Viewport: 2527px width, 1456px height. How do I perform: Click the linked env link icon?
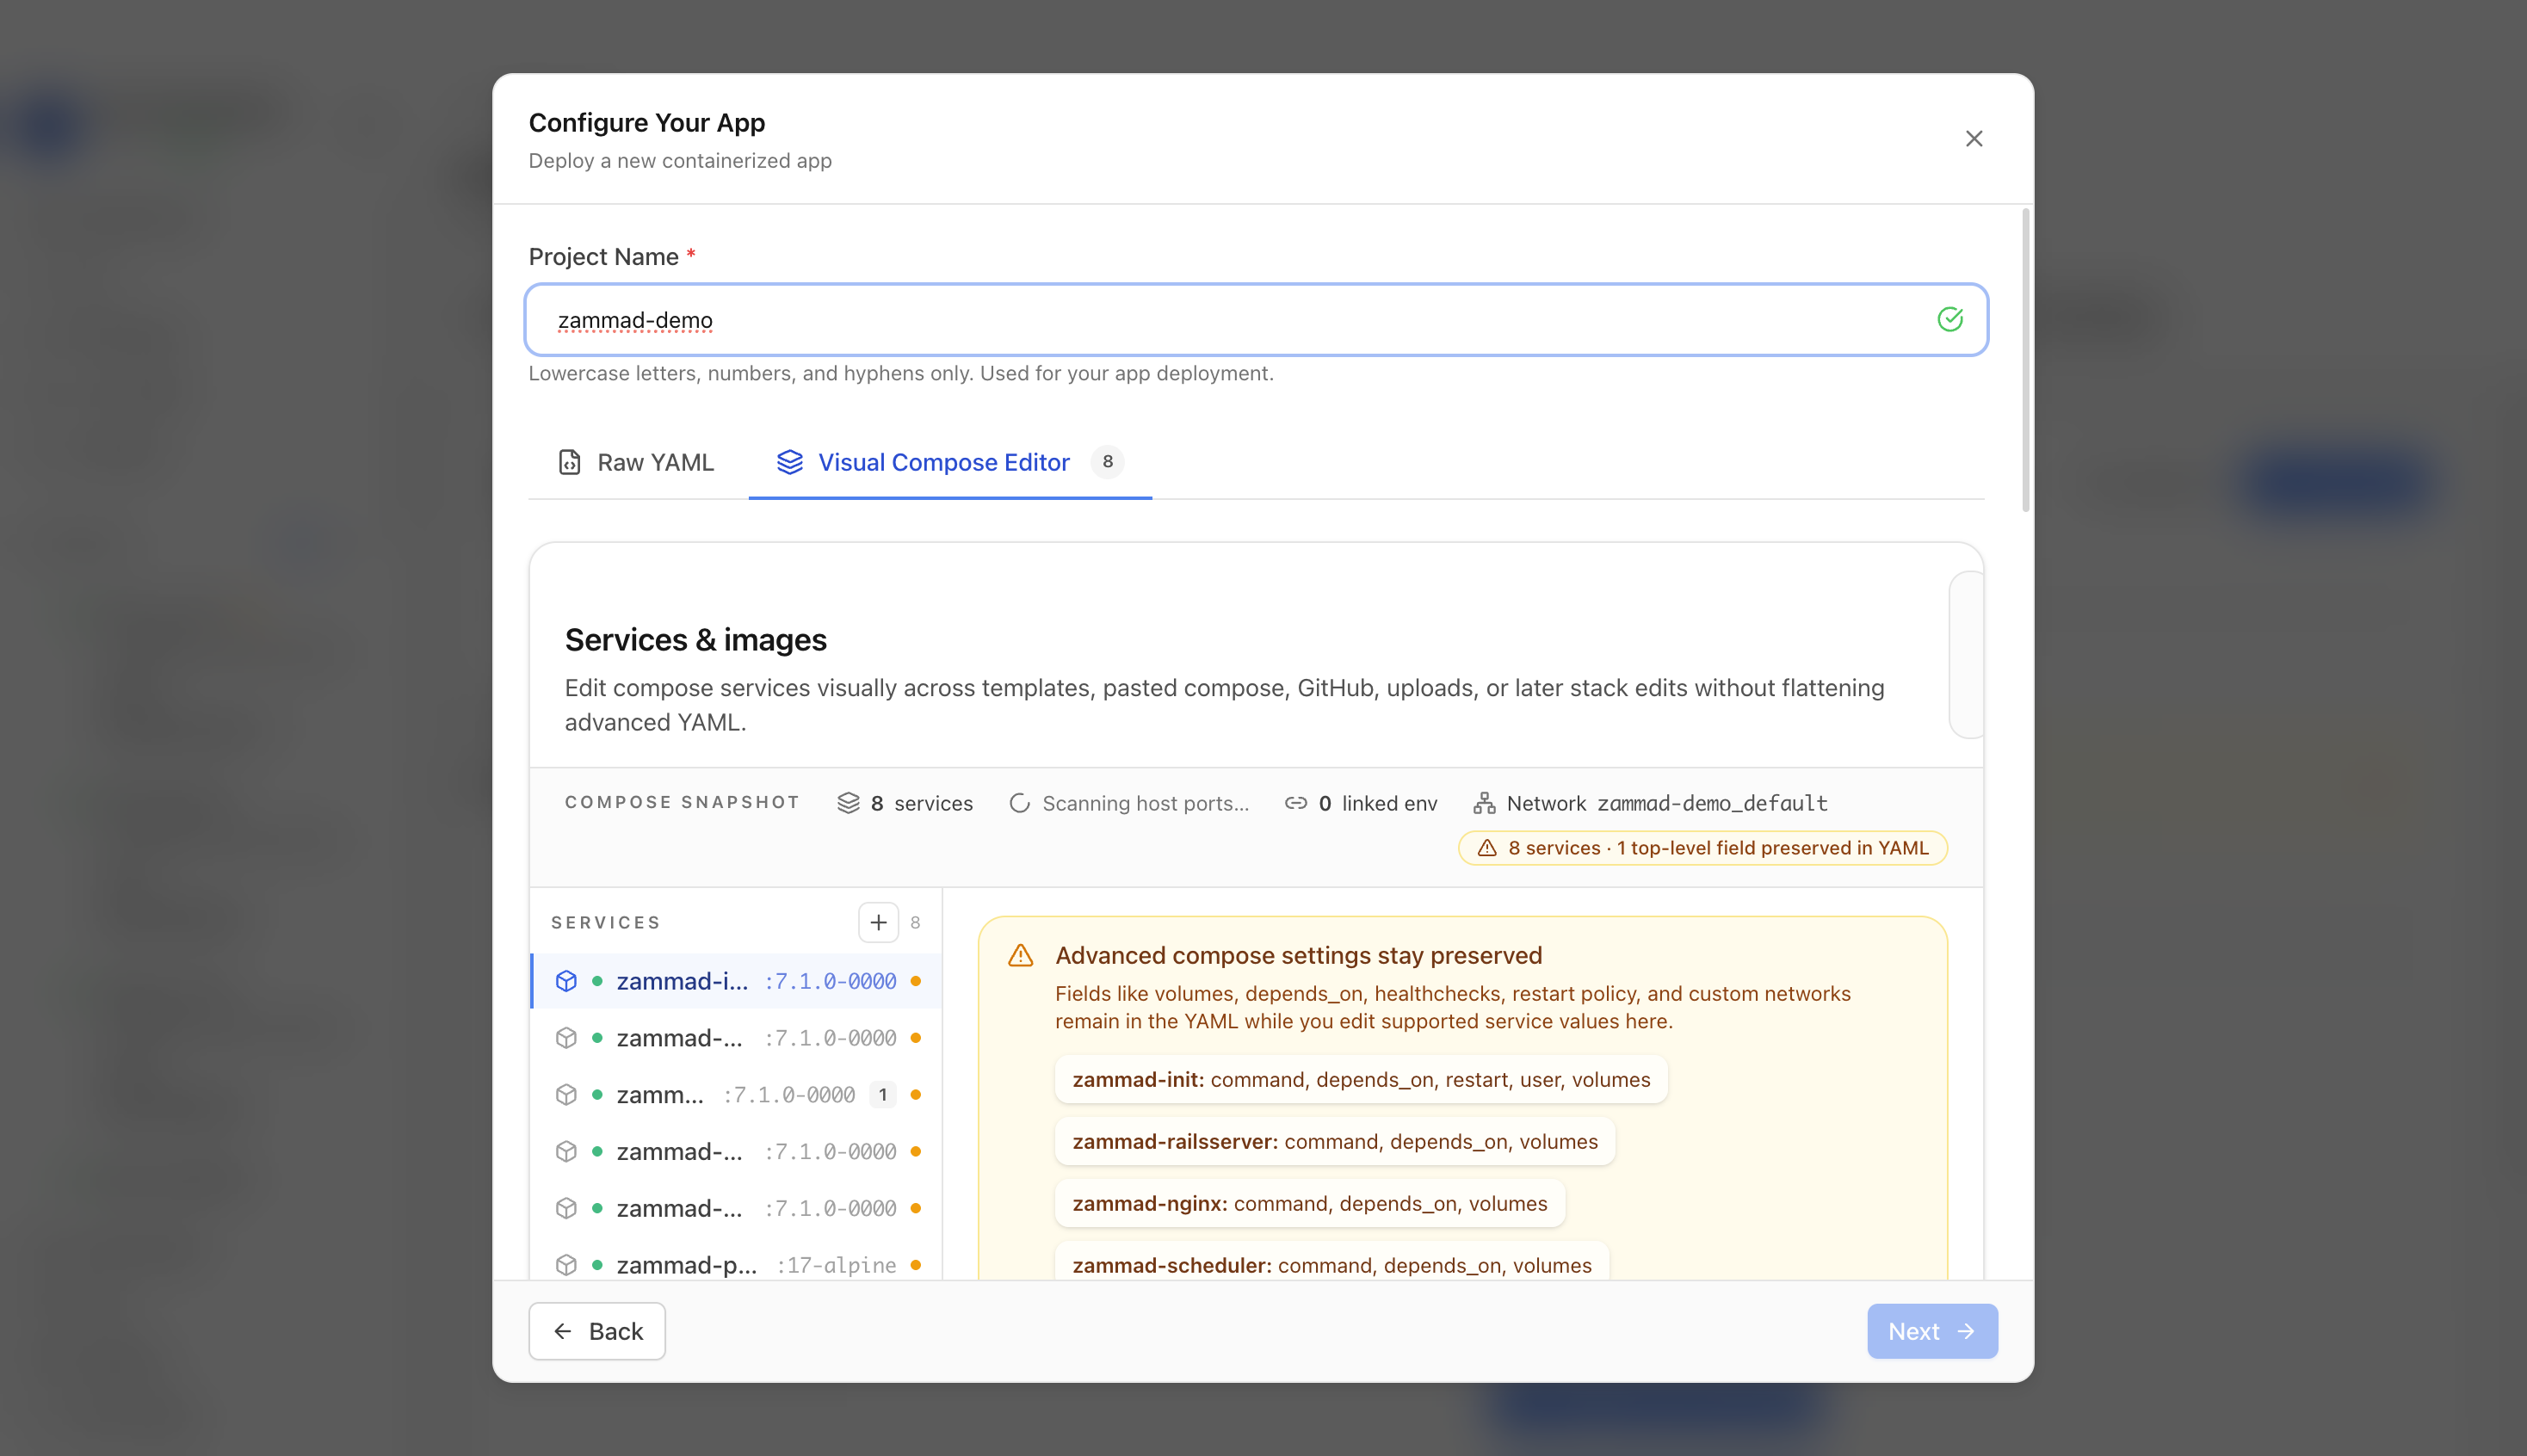1295,803
